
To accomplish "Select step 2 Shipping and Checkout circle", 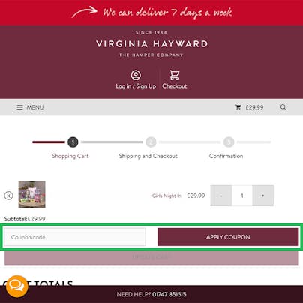I will [151, 142].
